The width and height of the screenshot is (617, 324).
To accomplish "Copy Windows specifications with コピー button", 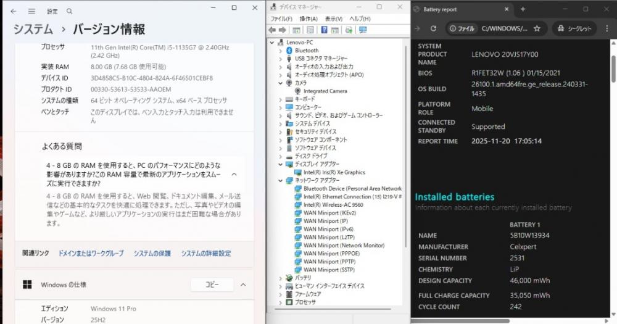I will click(212, 285).
